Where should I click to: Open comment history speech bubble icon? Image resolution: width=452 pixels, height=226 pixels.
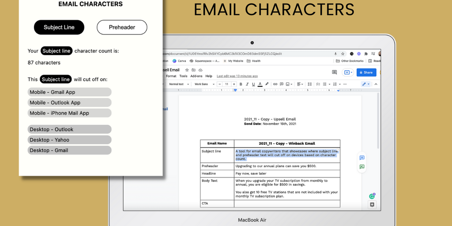tap(334, 72)
